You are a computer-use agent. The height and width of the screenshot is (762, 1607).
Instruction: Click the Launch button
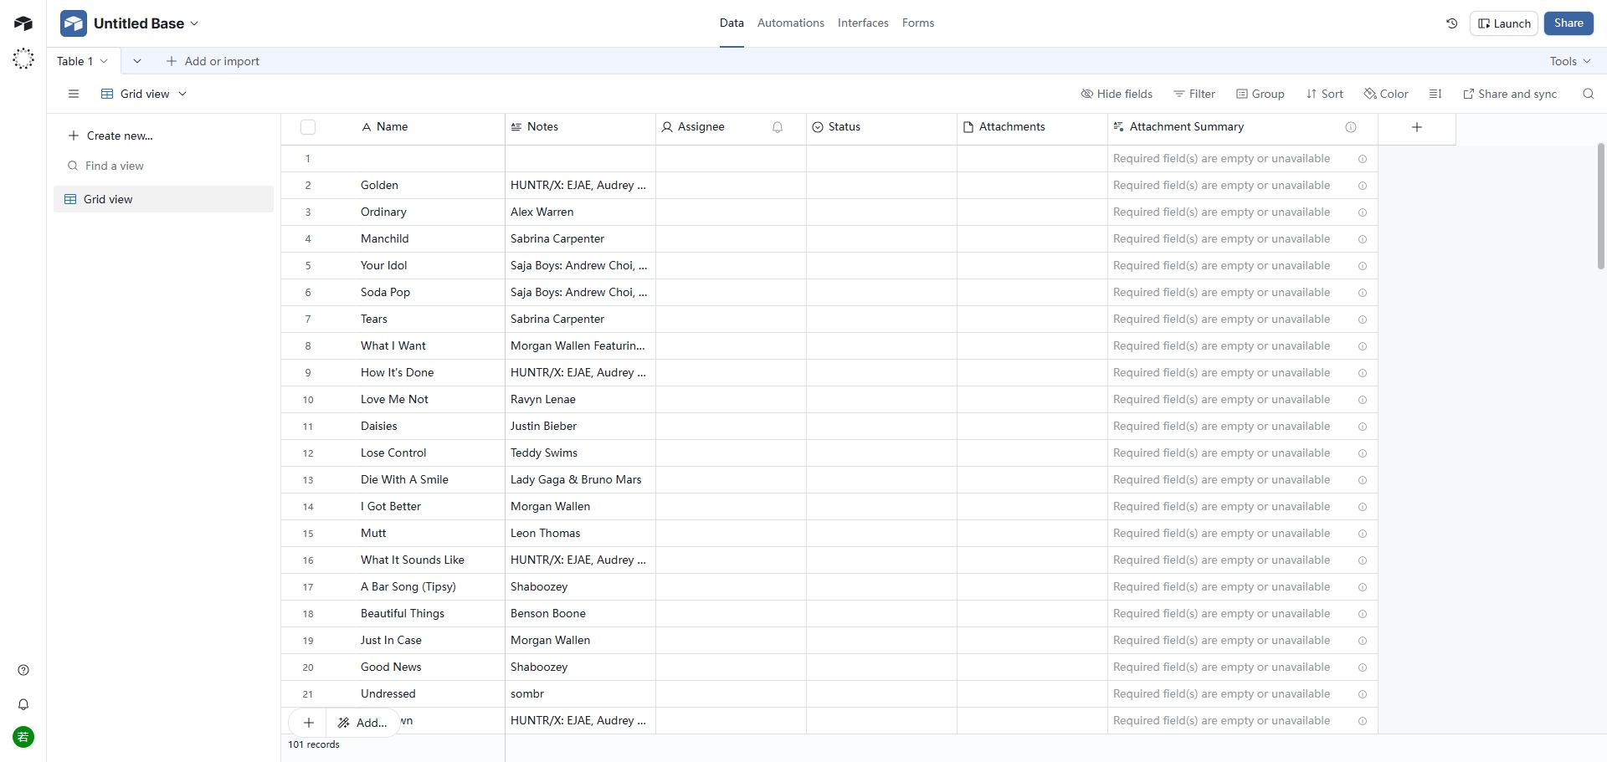tap(1503, 23)
